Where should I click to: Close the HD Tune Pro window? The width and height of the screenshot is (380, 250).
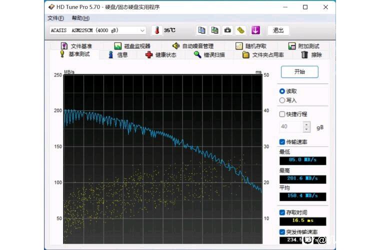point(325,7)
